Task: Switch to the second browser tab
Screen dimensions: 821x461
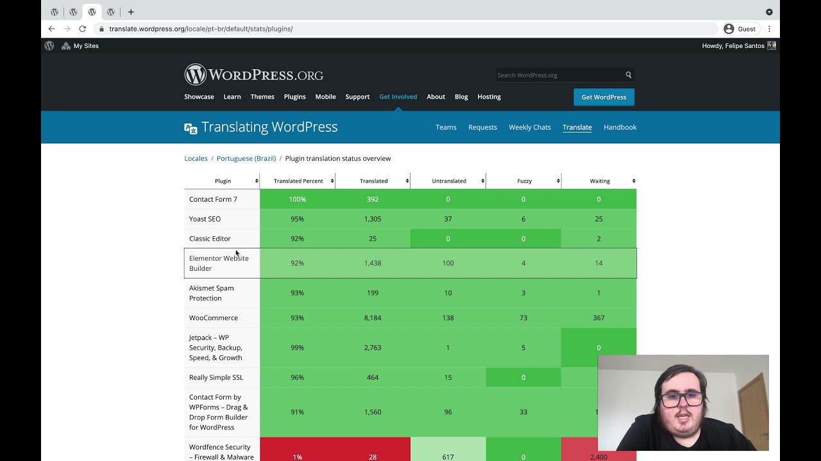Action: pyautogui.click(x=73, y=12)
